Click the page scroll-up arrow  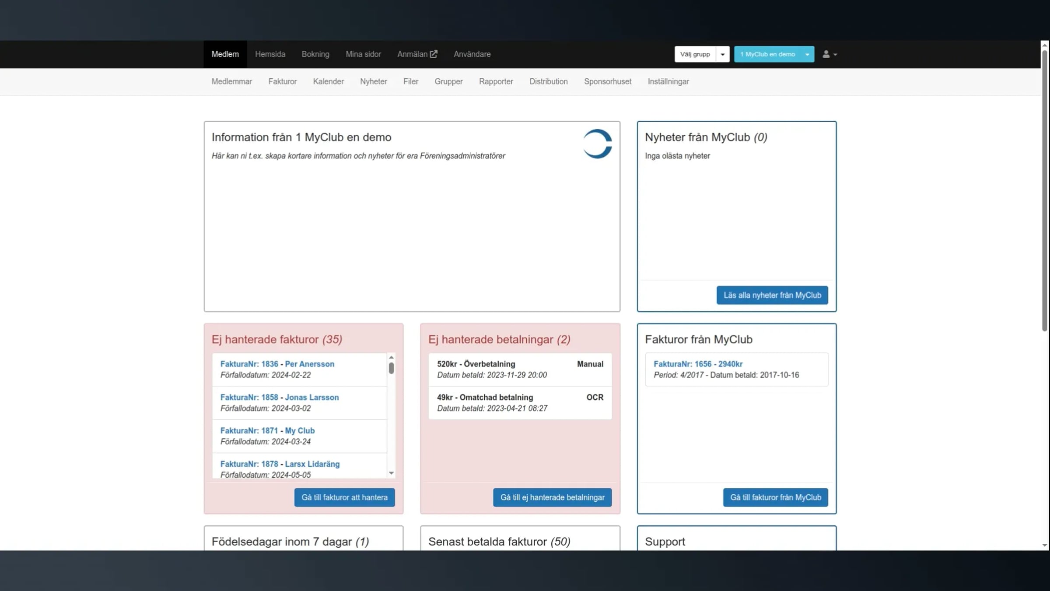[x=1045, y=45]
